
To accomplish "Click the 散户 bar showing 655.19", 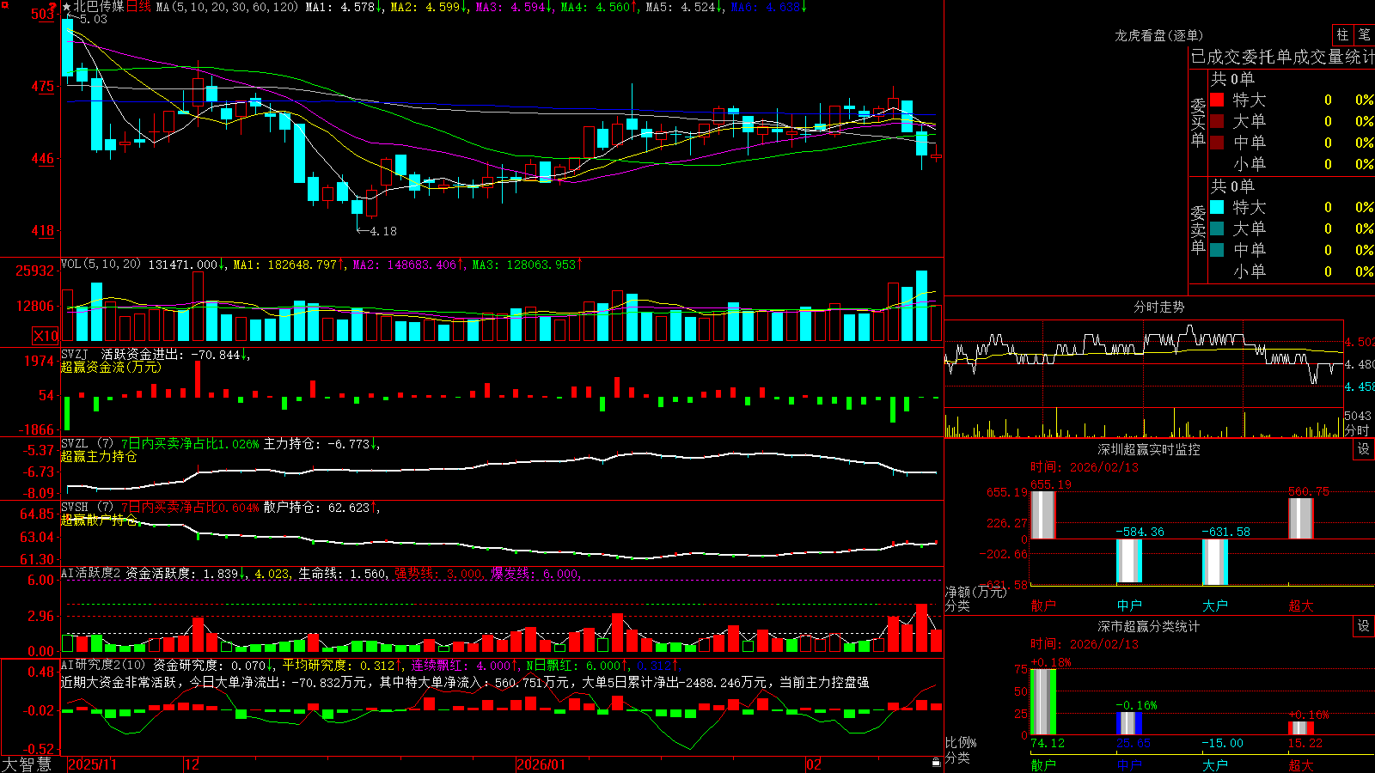I will point(1043,515).
